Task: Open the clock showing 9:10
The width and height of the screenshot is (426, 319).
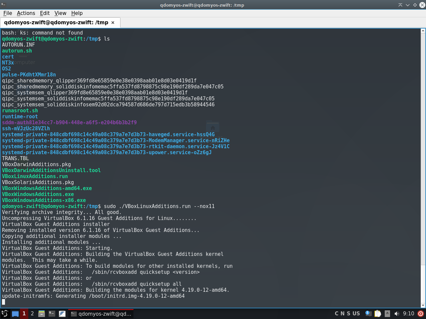Action: (408, 313)
